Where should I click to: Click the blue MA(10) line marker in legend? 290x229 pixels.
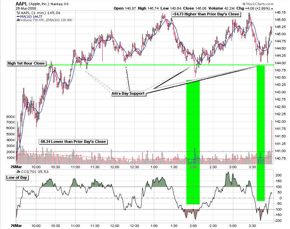18,16
